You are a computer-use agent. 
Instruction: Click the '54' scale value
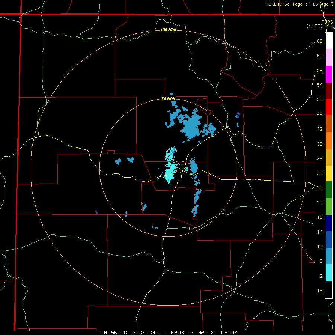[320, 85]
